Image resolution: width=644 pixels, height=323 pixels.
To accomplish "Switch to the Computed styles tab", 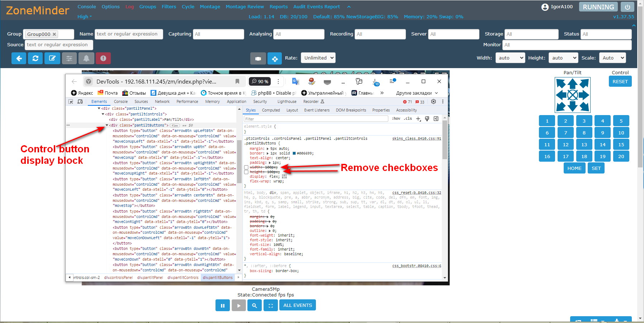I will tap(271, 110).
